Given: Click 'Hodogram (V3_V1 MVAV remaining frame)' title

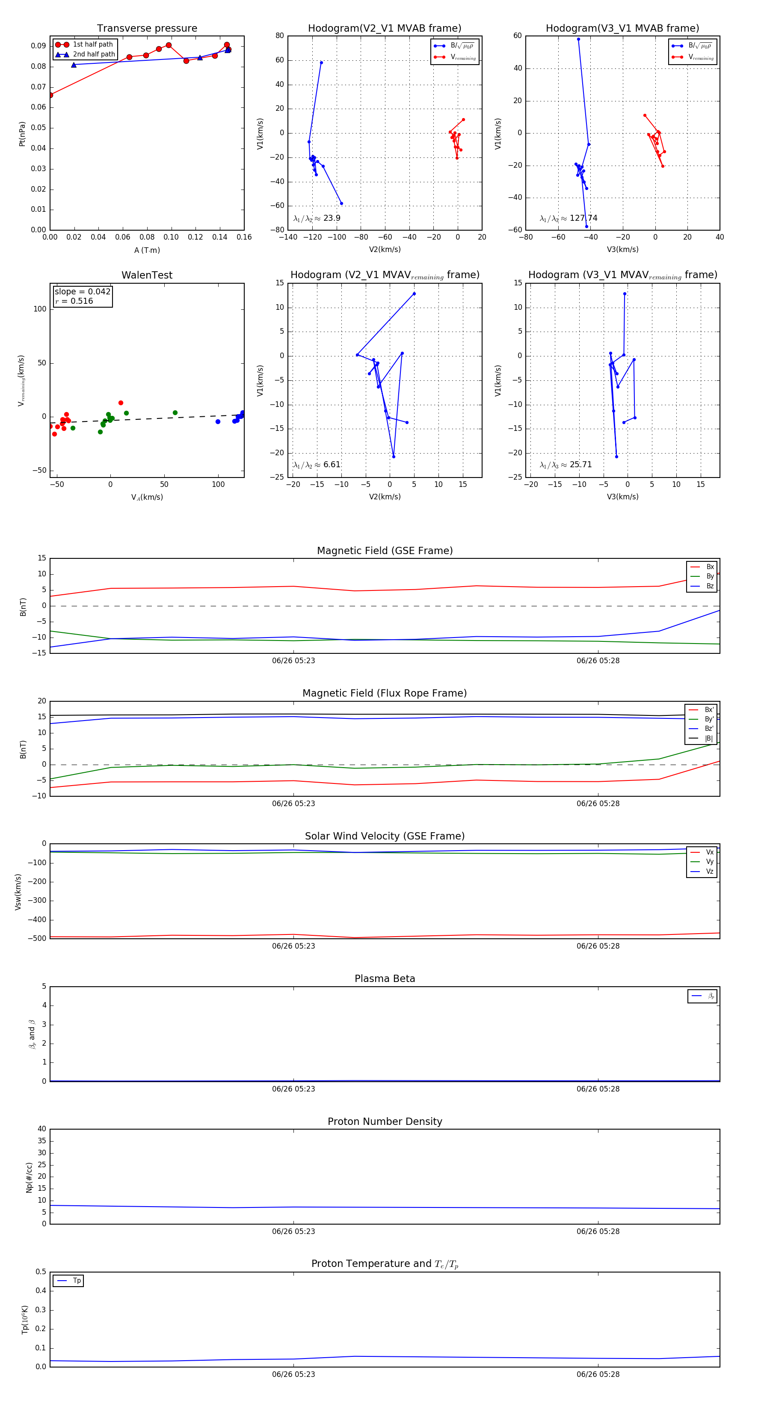Looking at the screenshot, I should (622, 275).
